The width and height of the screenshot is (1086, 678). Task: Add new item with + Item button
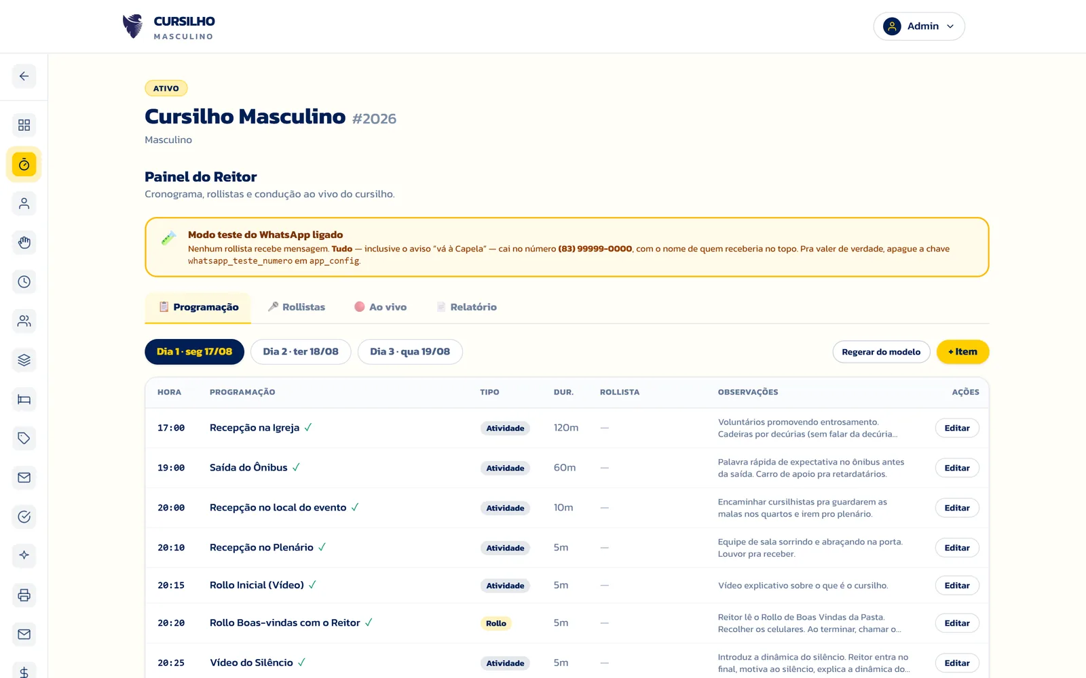[962, 352]
